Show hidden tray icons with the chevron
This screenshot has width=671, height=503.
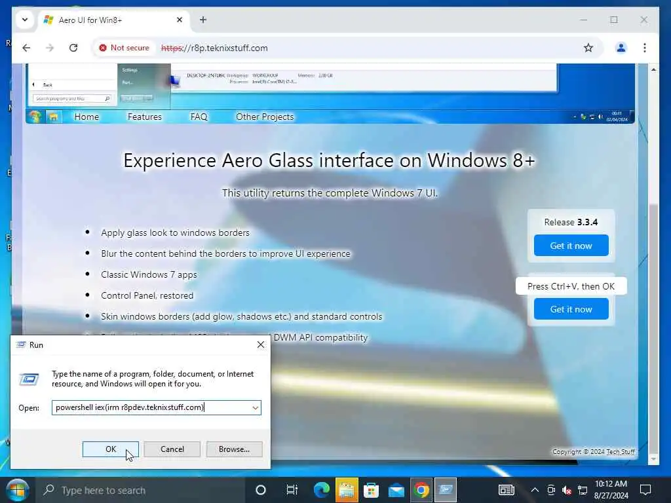tap(535, 490)
